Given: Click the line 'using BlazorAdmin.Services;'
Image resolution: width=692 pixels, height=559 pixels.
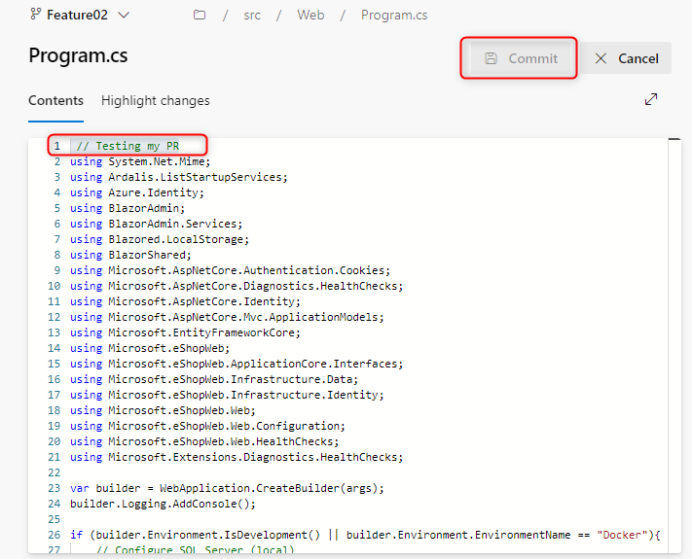Looking at the screenshot, I should 157,224.
